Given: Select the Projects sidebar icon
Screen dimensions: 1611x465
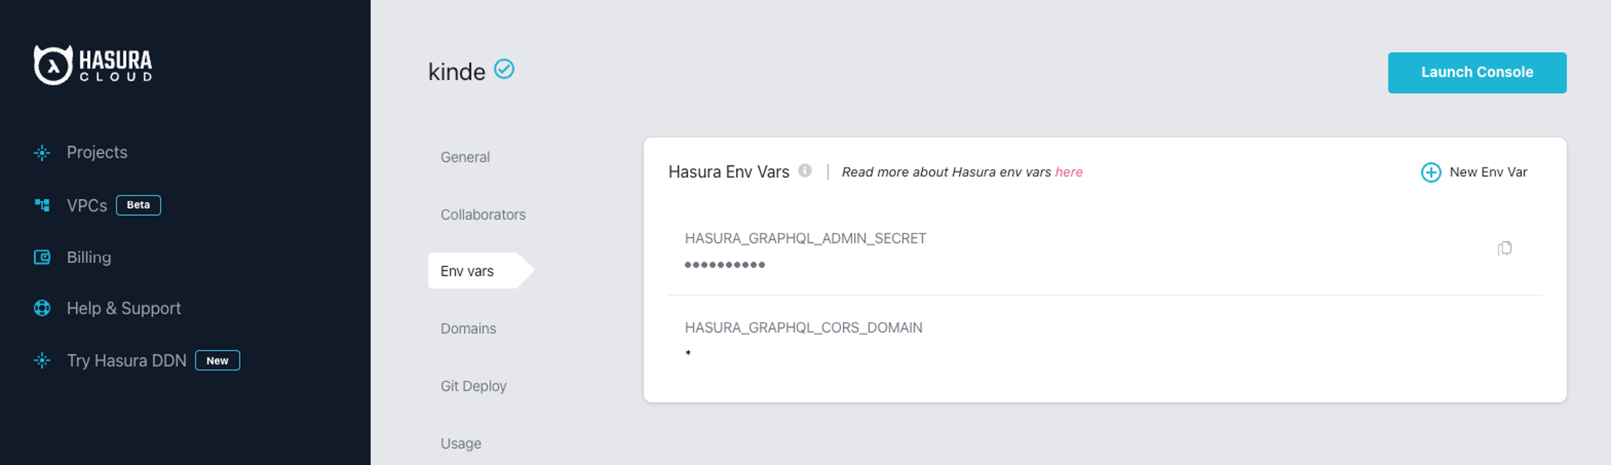Looking at the screenshot, I should click(x=42, y=152).
